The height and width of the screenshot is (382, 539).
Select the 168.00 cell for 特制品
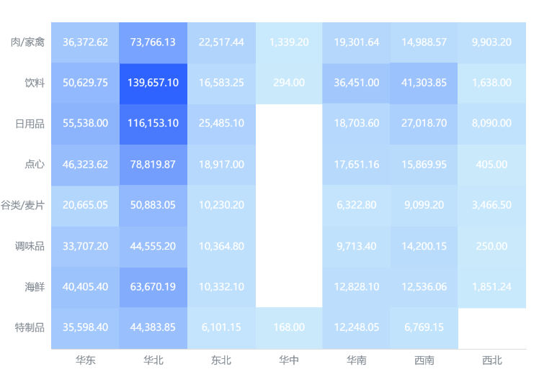[289, 328]
